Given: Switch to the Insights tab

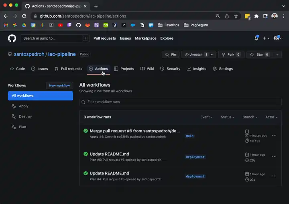Looking at the screenshot, I should [196, 69].
